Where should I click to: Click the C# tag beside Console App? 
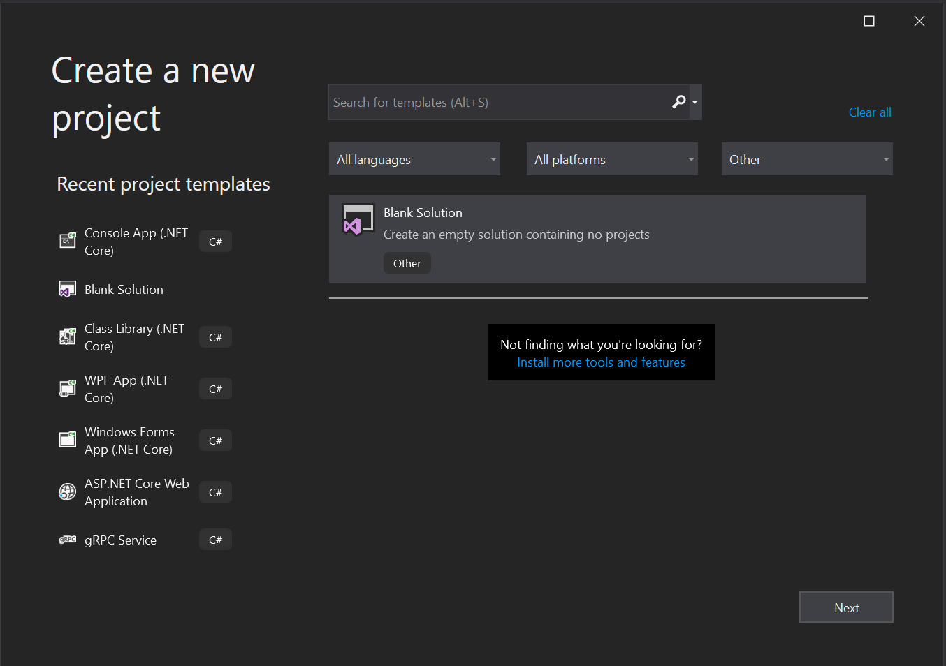point(215,242)
